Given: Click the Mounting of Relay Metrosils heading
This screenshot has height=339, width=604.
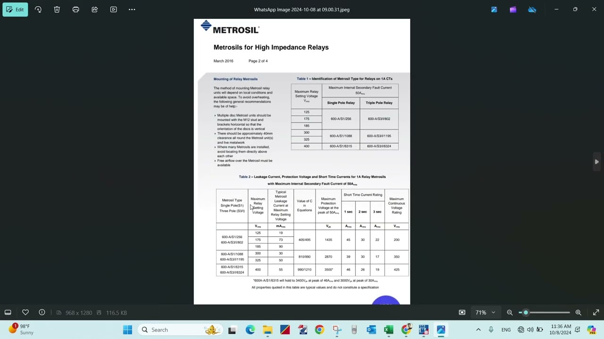Looking at the screenshot, I should tap(235, 79).
